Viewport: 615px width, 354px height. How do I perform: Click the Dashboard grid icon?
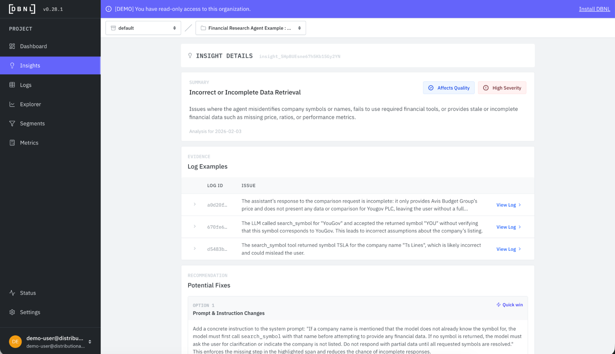click(12, 46)
